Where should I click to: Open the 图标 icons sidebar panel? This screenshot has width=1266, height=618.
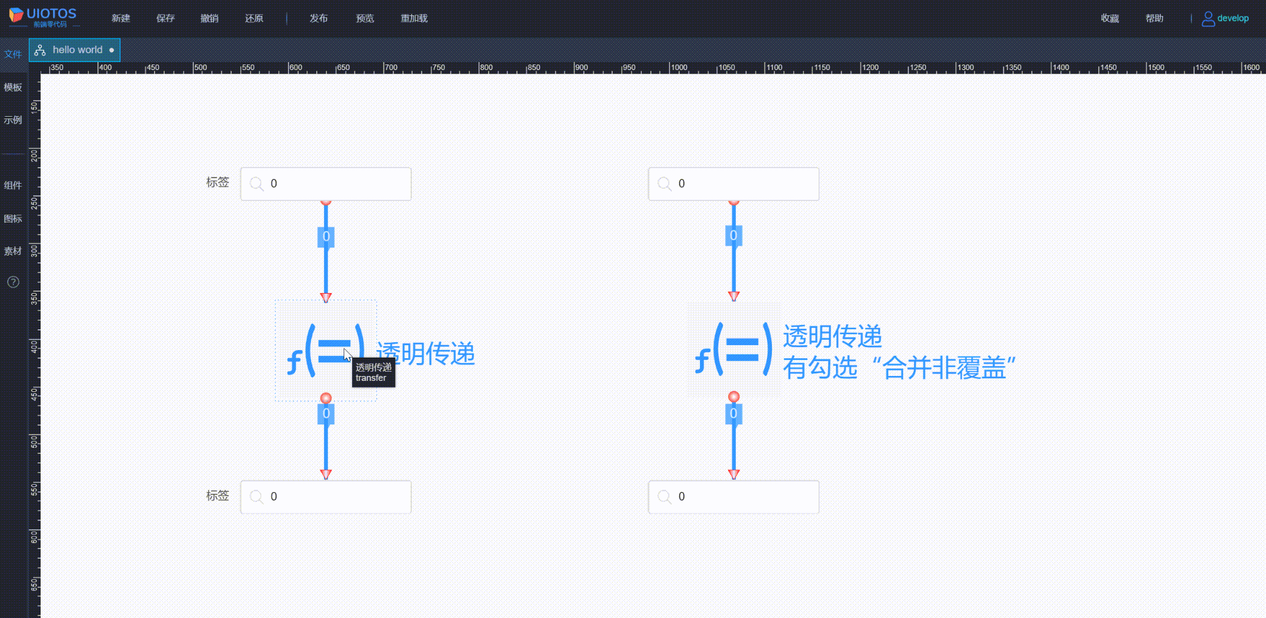(13, 219)
